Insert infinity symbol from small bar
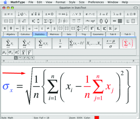Viewport: 140px width, 119px height. 17,28
